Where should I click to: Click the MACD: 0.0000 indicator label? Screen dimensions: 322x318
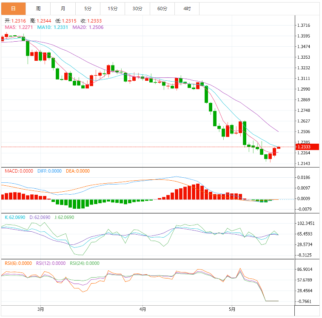coord(19,171)
